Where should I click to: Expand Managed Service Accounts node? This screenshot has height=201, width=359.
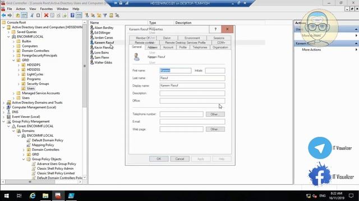pyautogui.click(x=13, y=93)
